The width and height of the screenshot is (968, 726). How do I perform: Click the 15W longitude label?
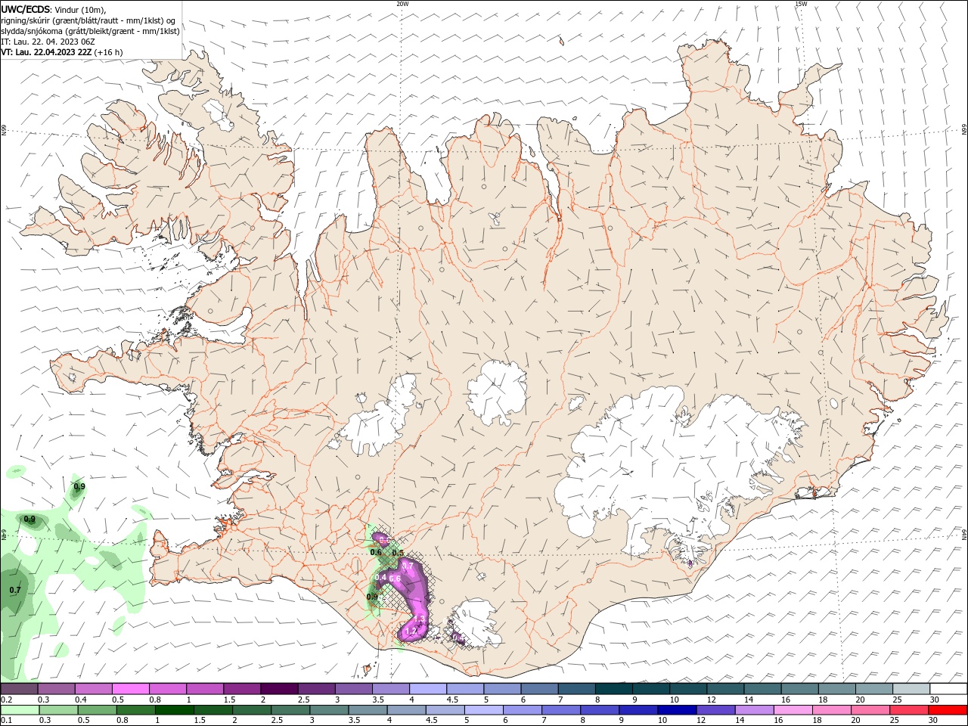pyautogui.click(x=801, y=4)
